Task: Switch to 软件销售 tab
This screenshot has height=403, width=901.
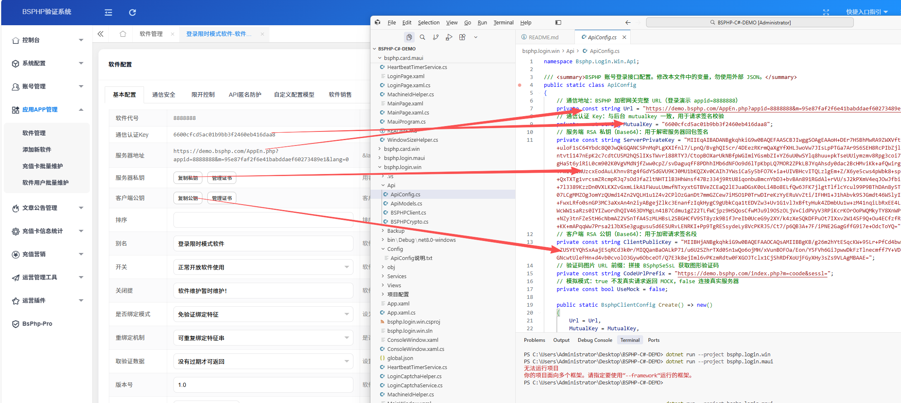Action: coord(340,95)
